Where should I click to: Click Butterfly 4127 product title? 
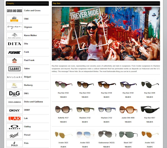point(63,118)
